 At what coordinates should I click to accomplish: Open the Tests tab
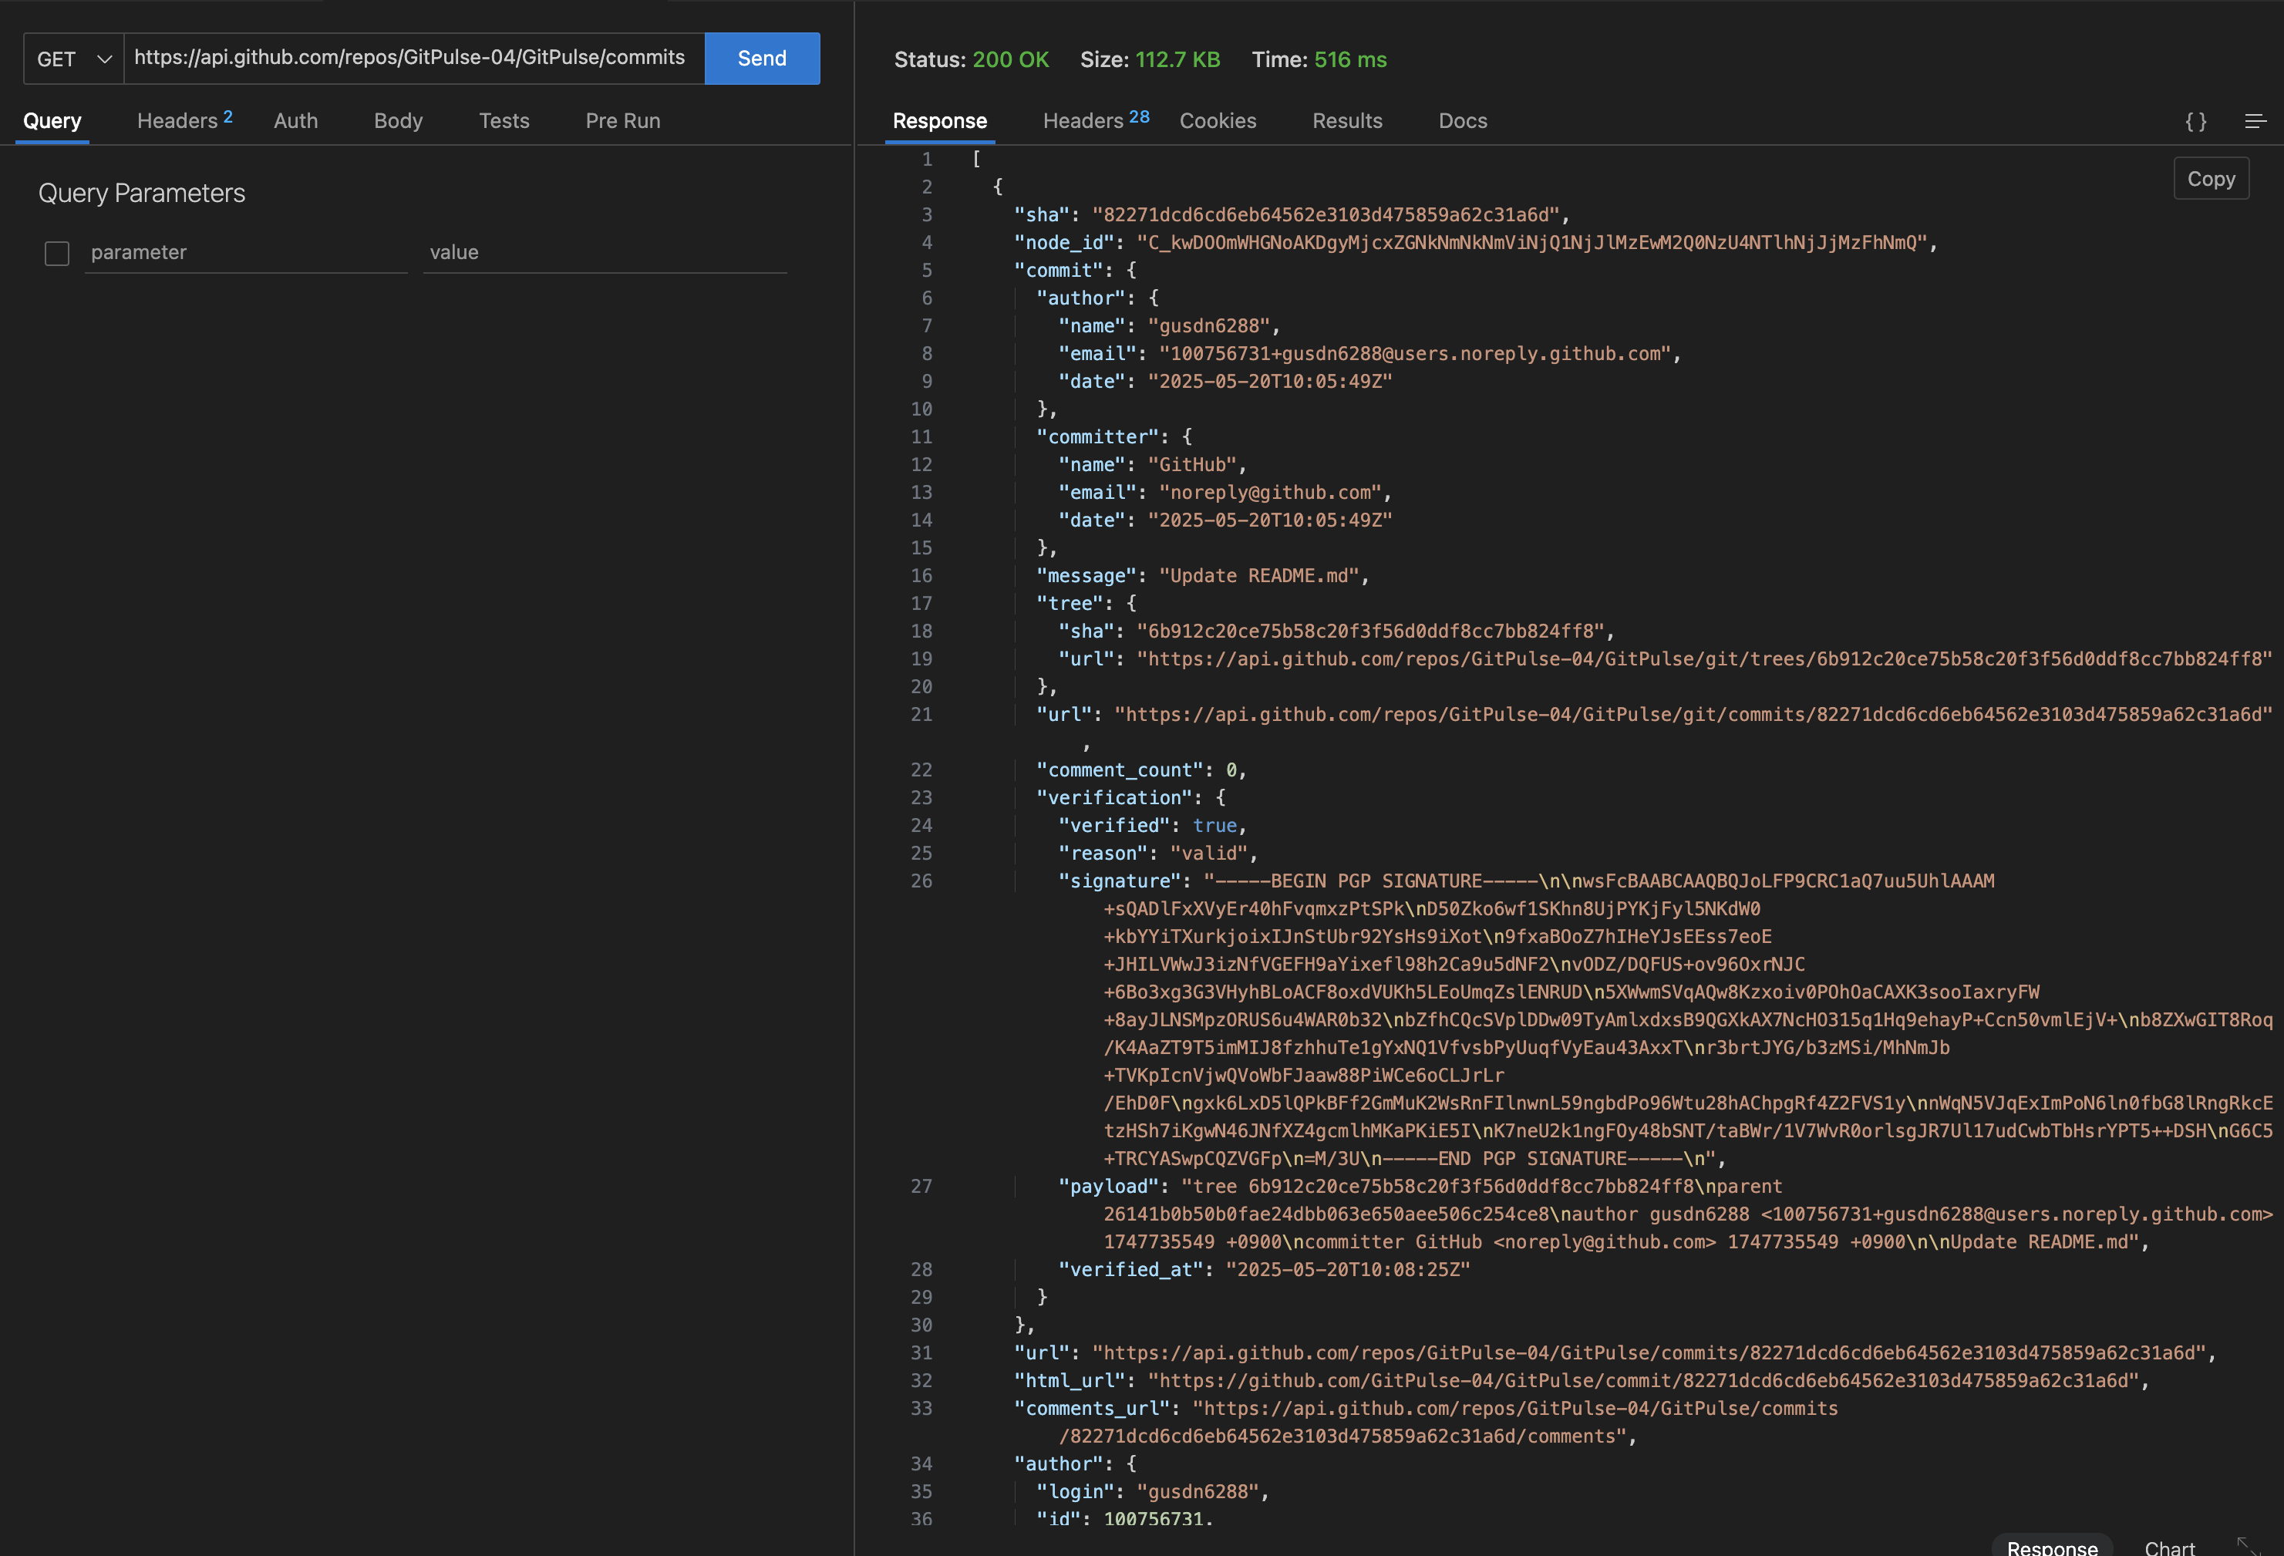[x=504, y=121]
